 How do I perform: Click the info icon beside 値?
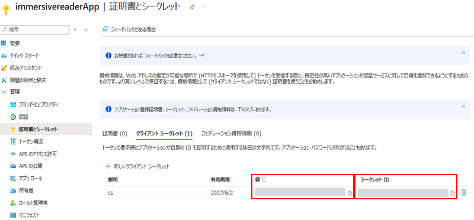(264, 180)
